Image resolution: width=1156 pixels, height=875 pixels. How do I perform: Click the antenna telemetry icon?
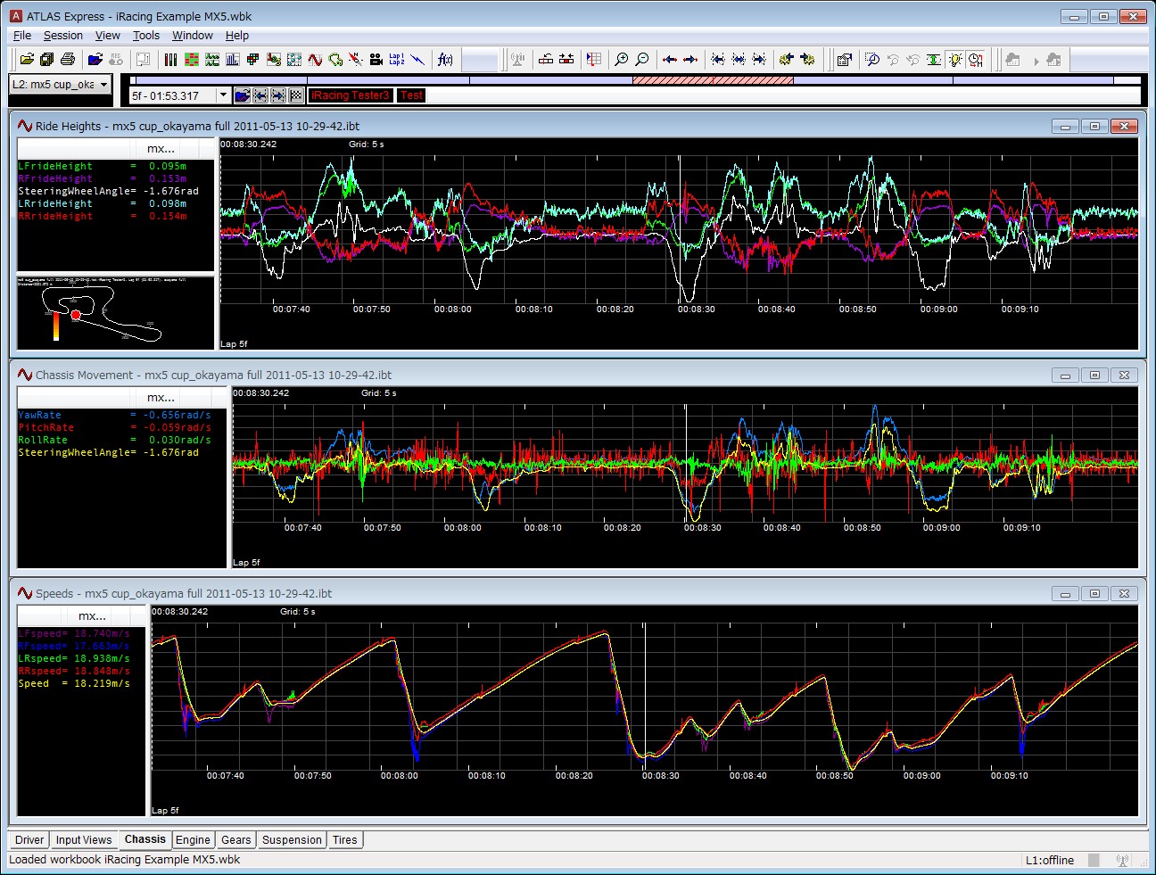coord(517,59)
